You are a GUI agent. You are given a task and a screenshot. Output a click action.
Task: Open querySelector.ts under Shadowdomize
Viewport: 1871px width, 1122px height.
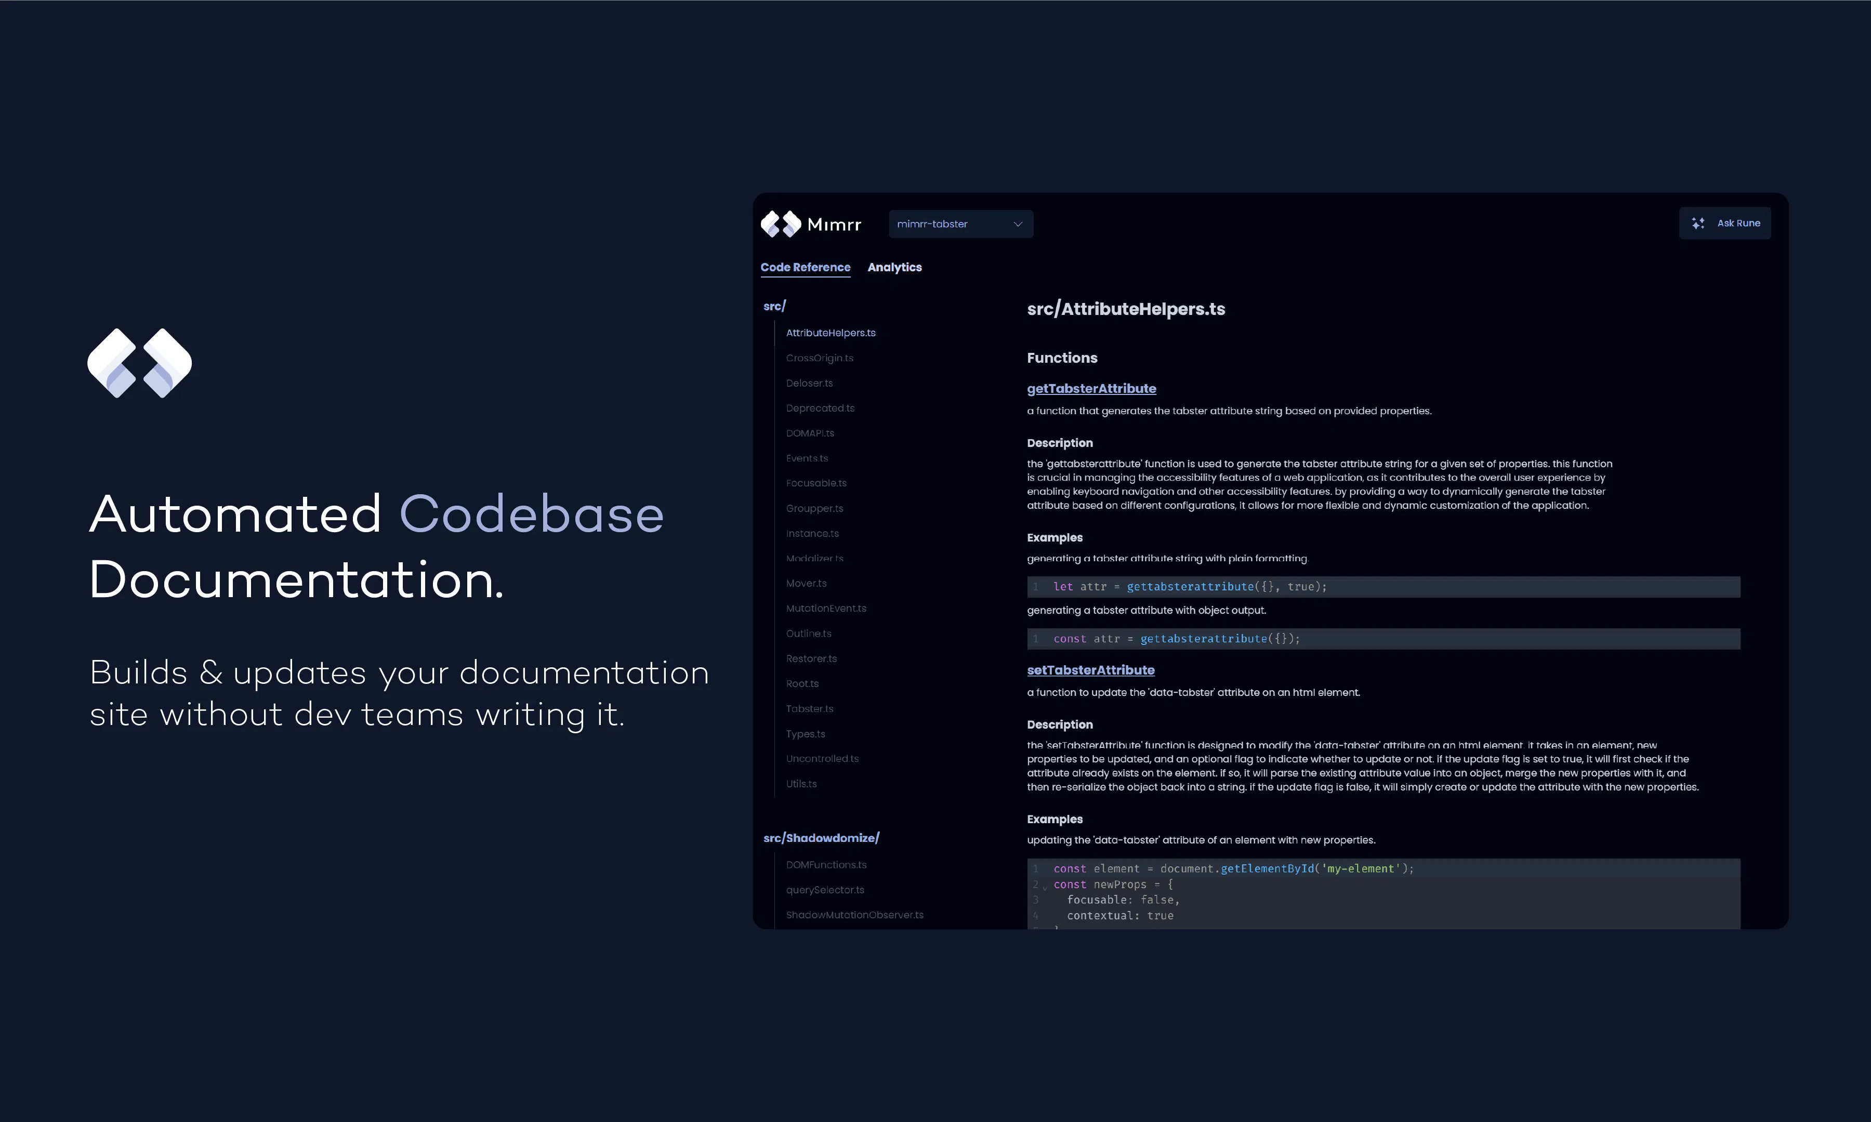coord(825,890)
